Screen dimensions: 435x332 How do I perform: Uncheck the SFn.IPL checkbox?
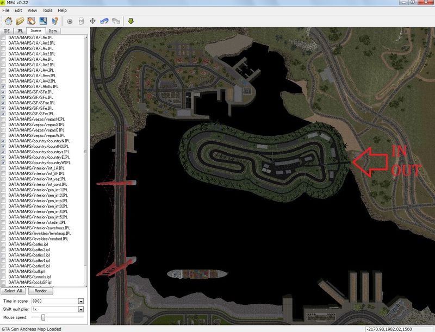(3, 92)
